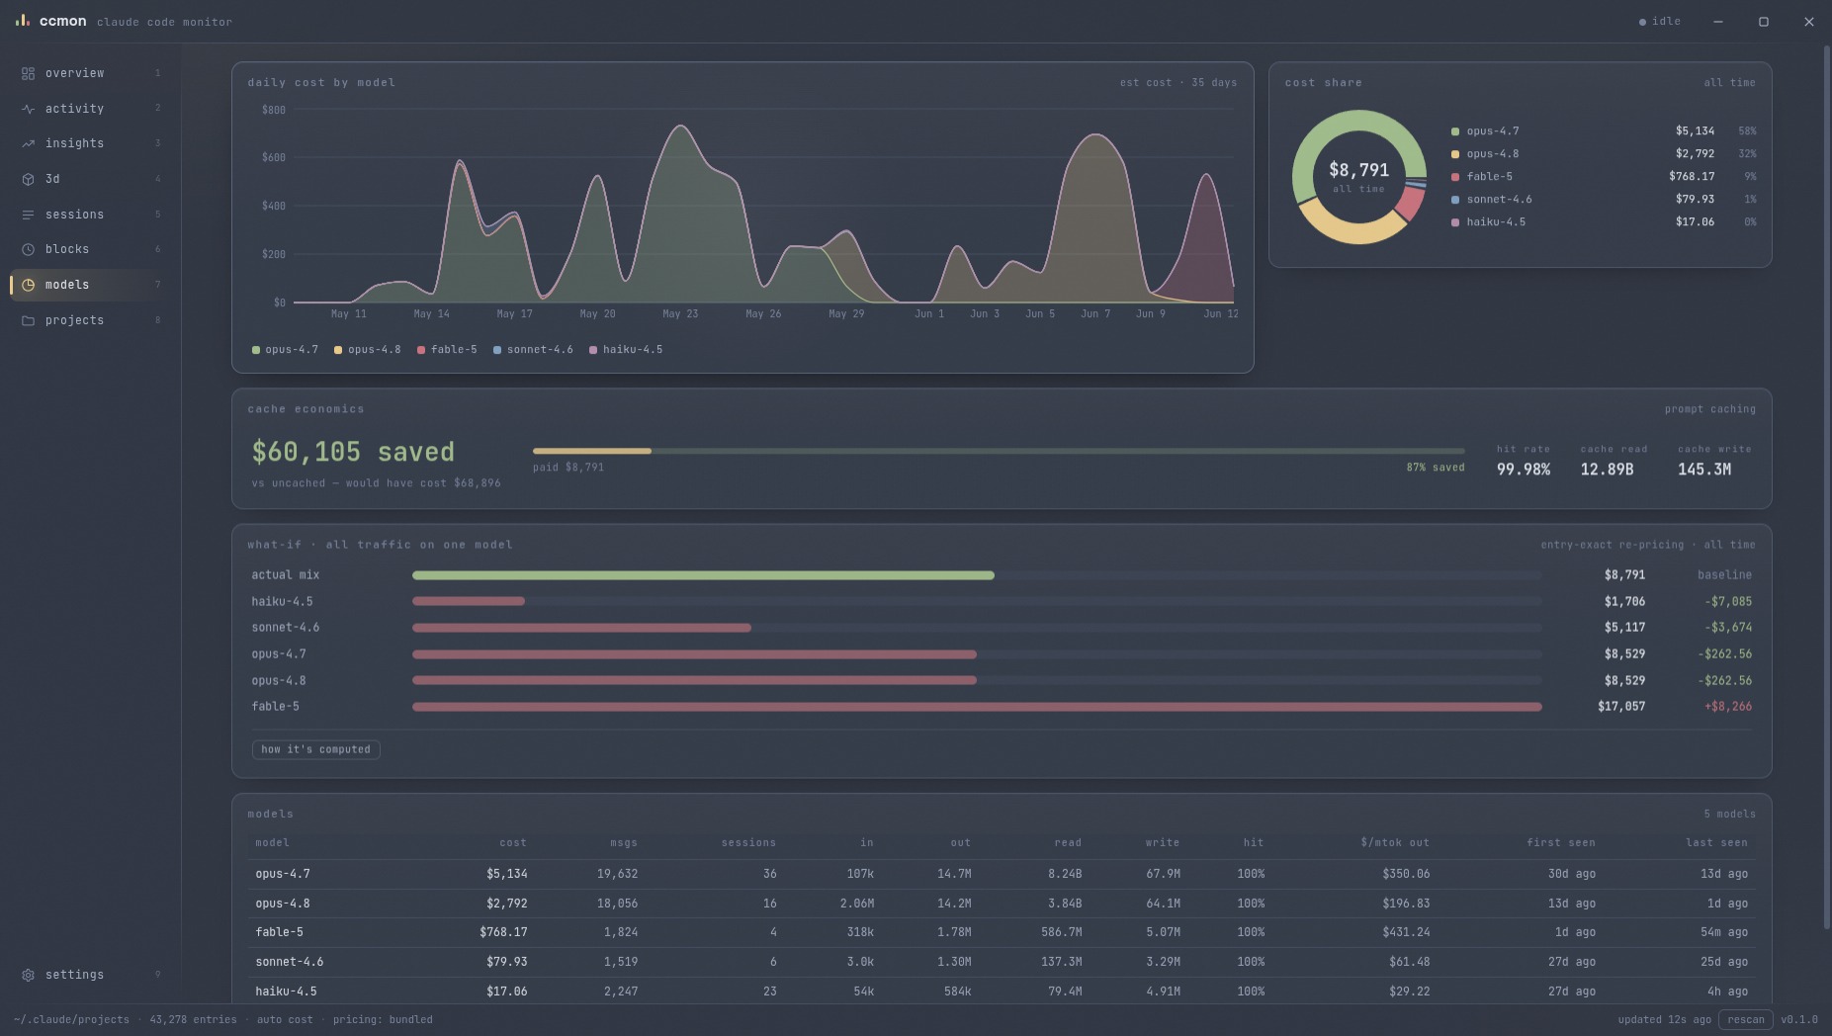Image resolution: width=1832 pixels, height=1036 pixels.
Task: Select the opus-4.7 row in models table
Action: (1002, 874)
